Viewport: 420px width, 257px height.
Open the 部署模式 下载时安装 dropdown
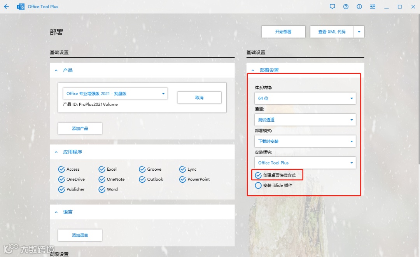[x=305, y=141]
